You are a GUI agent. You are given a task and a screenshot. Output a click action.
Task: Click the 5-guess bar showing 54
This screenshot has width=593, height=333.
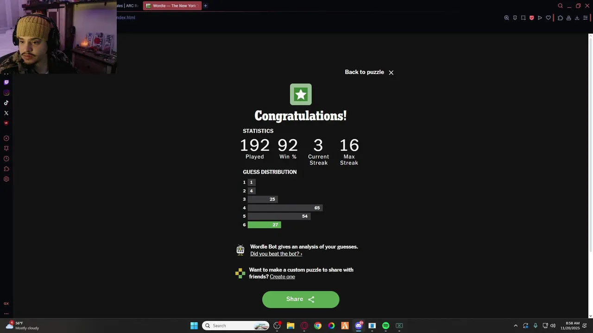pyautogui.click(x=279, y=216)
